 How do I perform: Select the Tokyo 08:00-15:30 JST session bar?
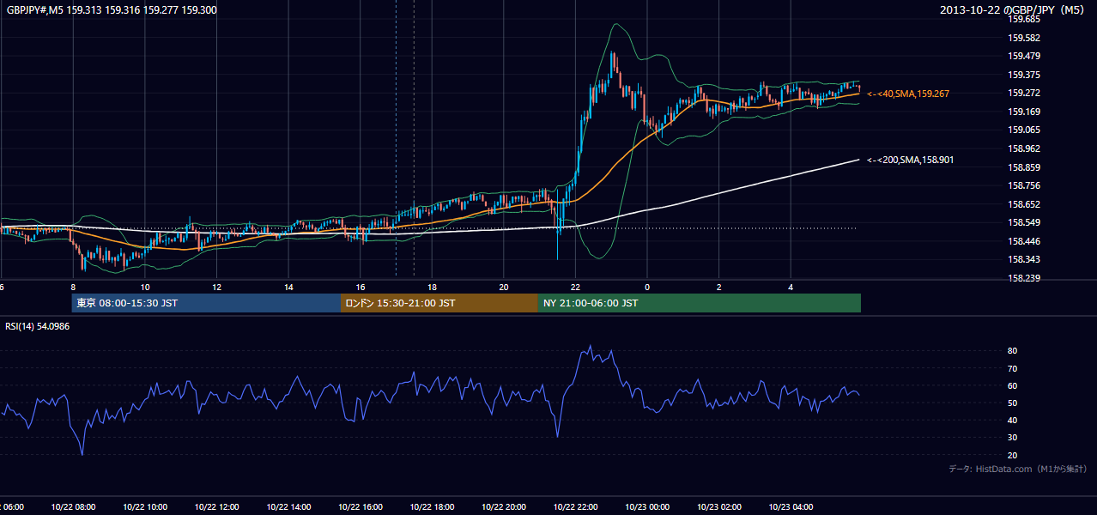coord(207,303)
